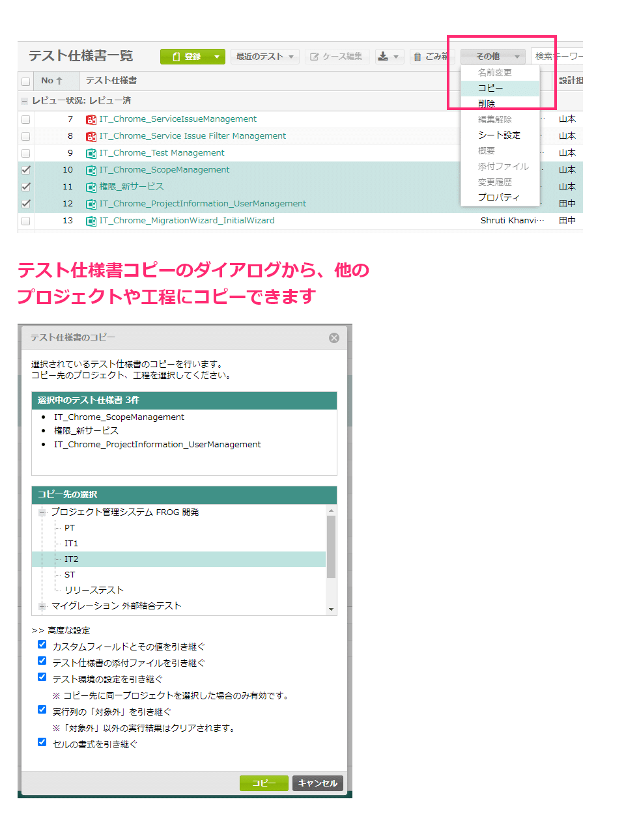
Task: Toggle the select-all checkbox in header
Action: point(25,81)
